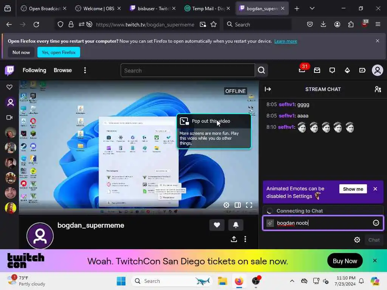Click the purple user icon in the sidebar

point(11,102)
